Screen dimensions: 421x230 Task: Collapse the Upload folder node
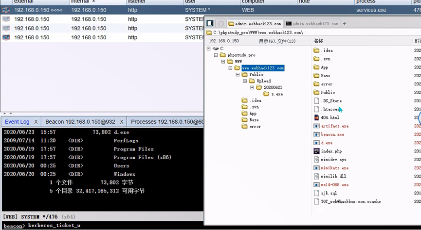point(245,81)
